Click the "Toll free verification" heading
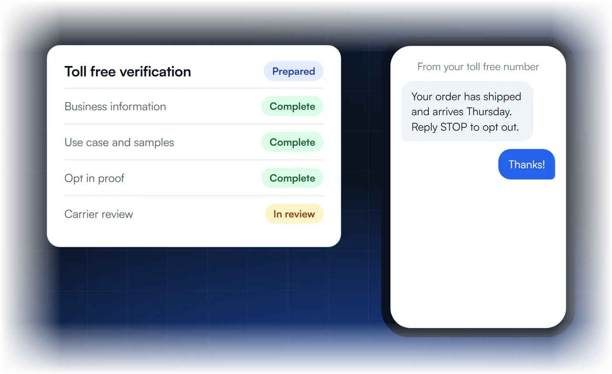 128,72
